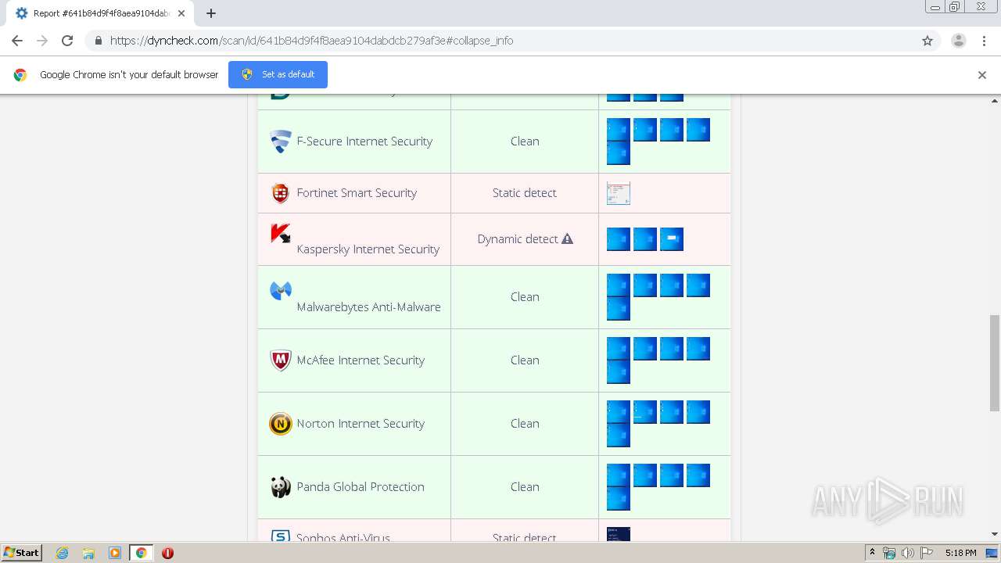The image size is (1001, 563).
Task: Open the Chrome profile avatar
Action: pos(958,41)
